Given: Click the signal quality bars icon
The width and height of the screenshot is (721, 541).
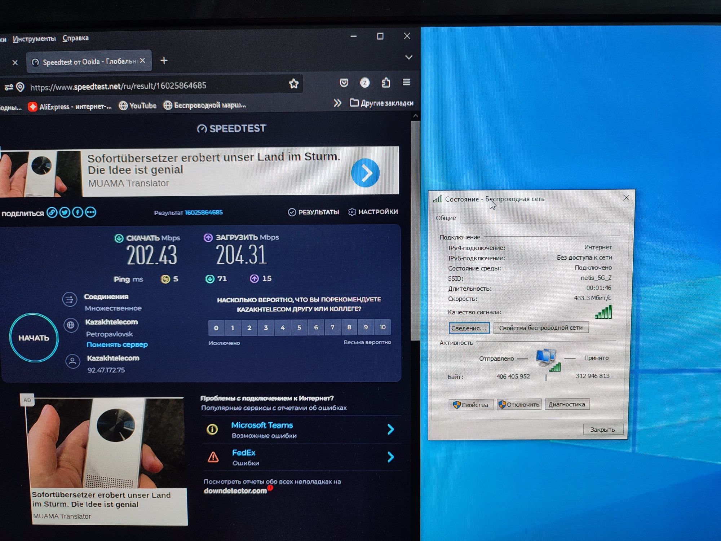Looking at the screenshot, I should tap(603, 312).
